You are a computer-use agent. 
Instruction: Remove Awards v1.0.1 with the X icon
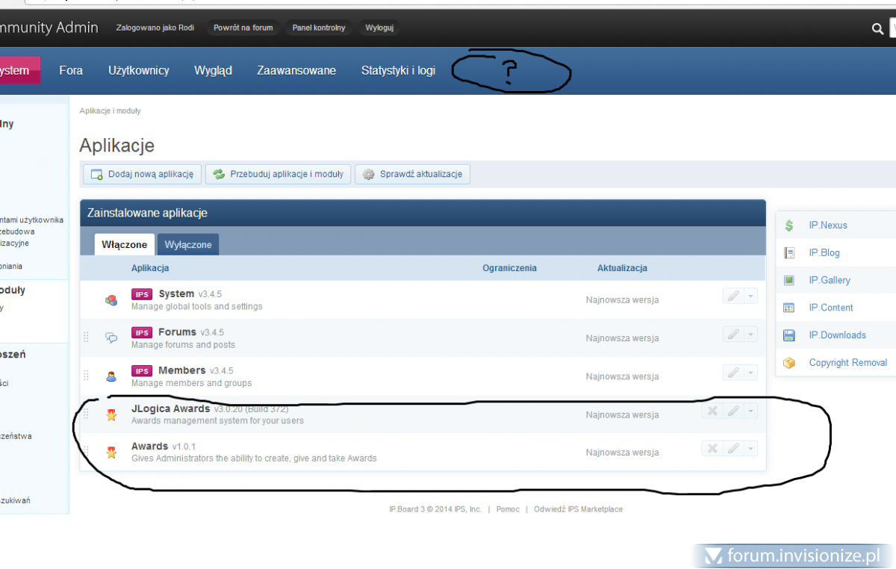point(712,448)
